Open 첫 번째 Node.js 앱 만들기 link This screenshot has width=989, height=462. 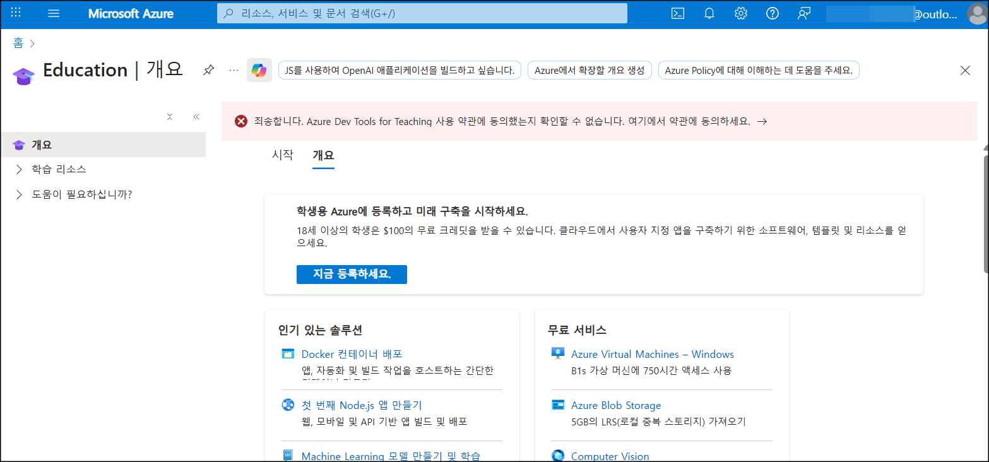(x=362, y=405)
